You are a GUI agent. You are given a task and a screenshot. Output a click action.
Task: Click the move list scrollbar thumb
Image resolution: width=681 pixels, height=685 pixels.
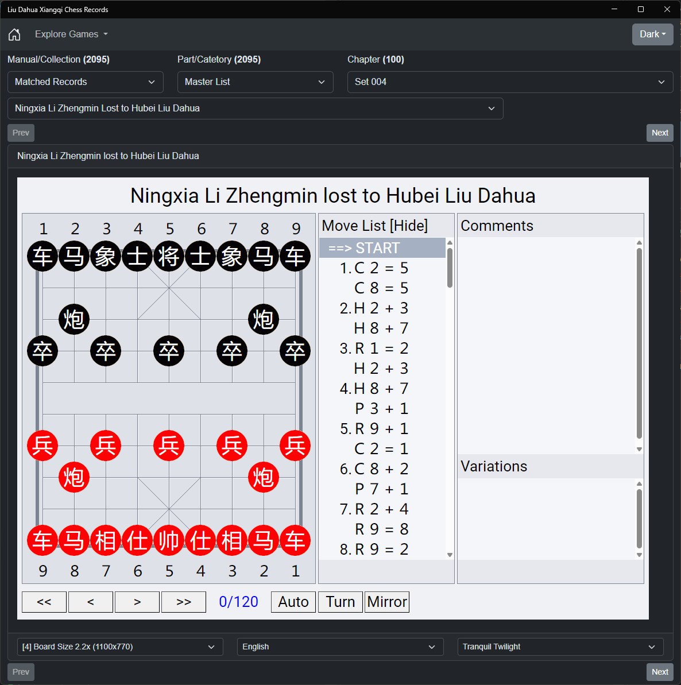[450, 268]
